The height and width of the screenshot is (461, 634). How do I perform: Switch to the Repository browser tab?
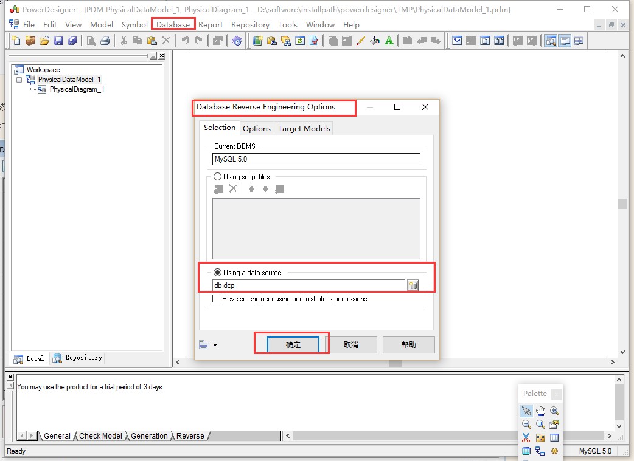pyautogui.click(x=78, y=358)
